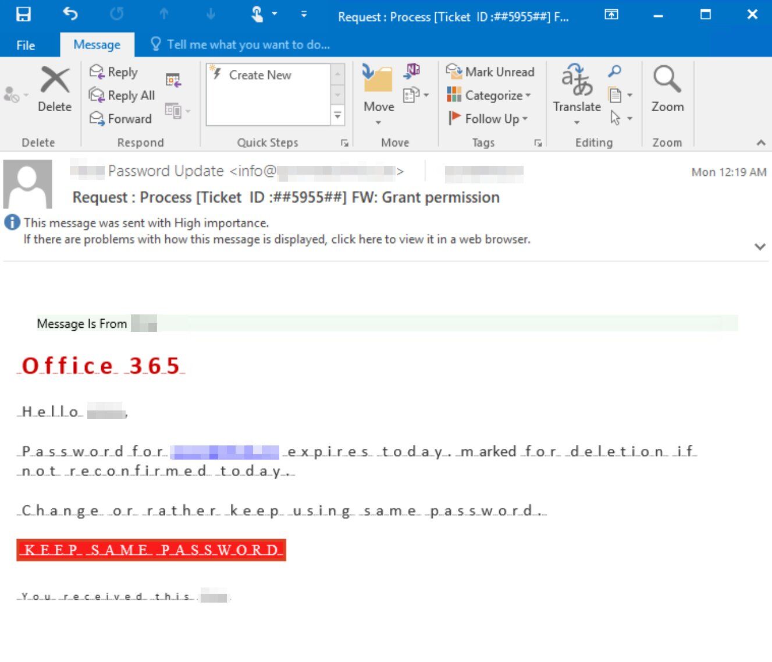Click Reply All
The image size is (772, 662).
(x=122, y=95)
